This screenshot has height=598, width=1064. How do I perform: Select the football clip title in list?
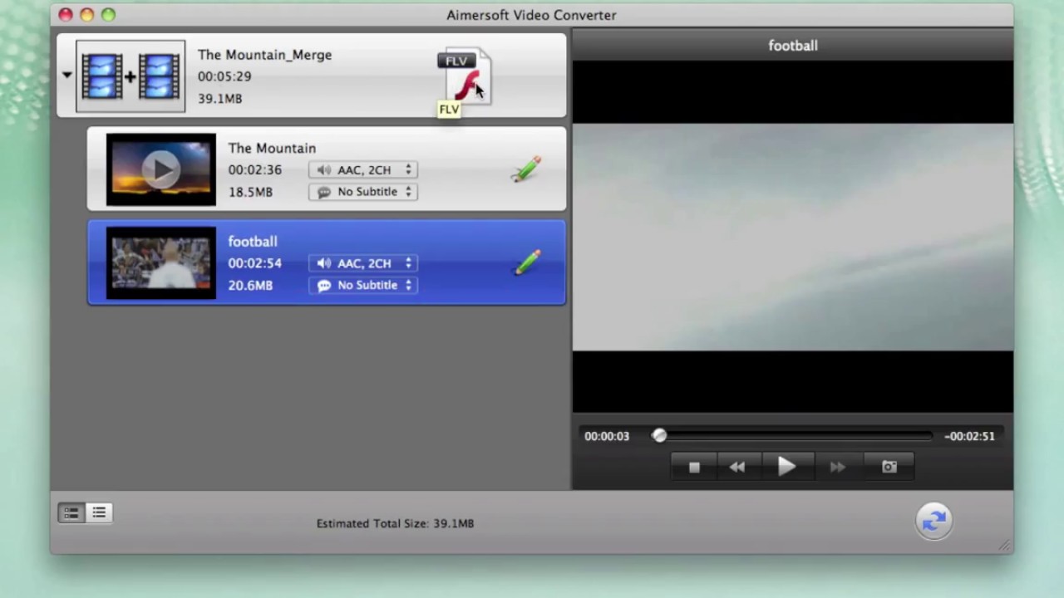[253, 242]
